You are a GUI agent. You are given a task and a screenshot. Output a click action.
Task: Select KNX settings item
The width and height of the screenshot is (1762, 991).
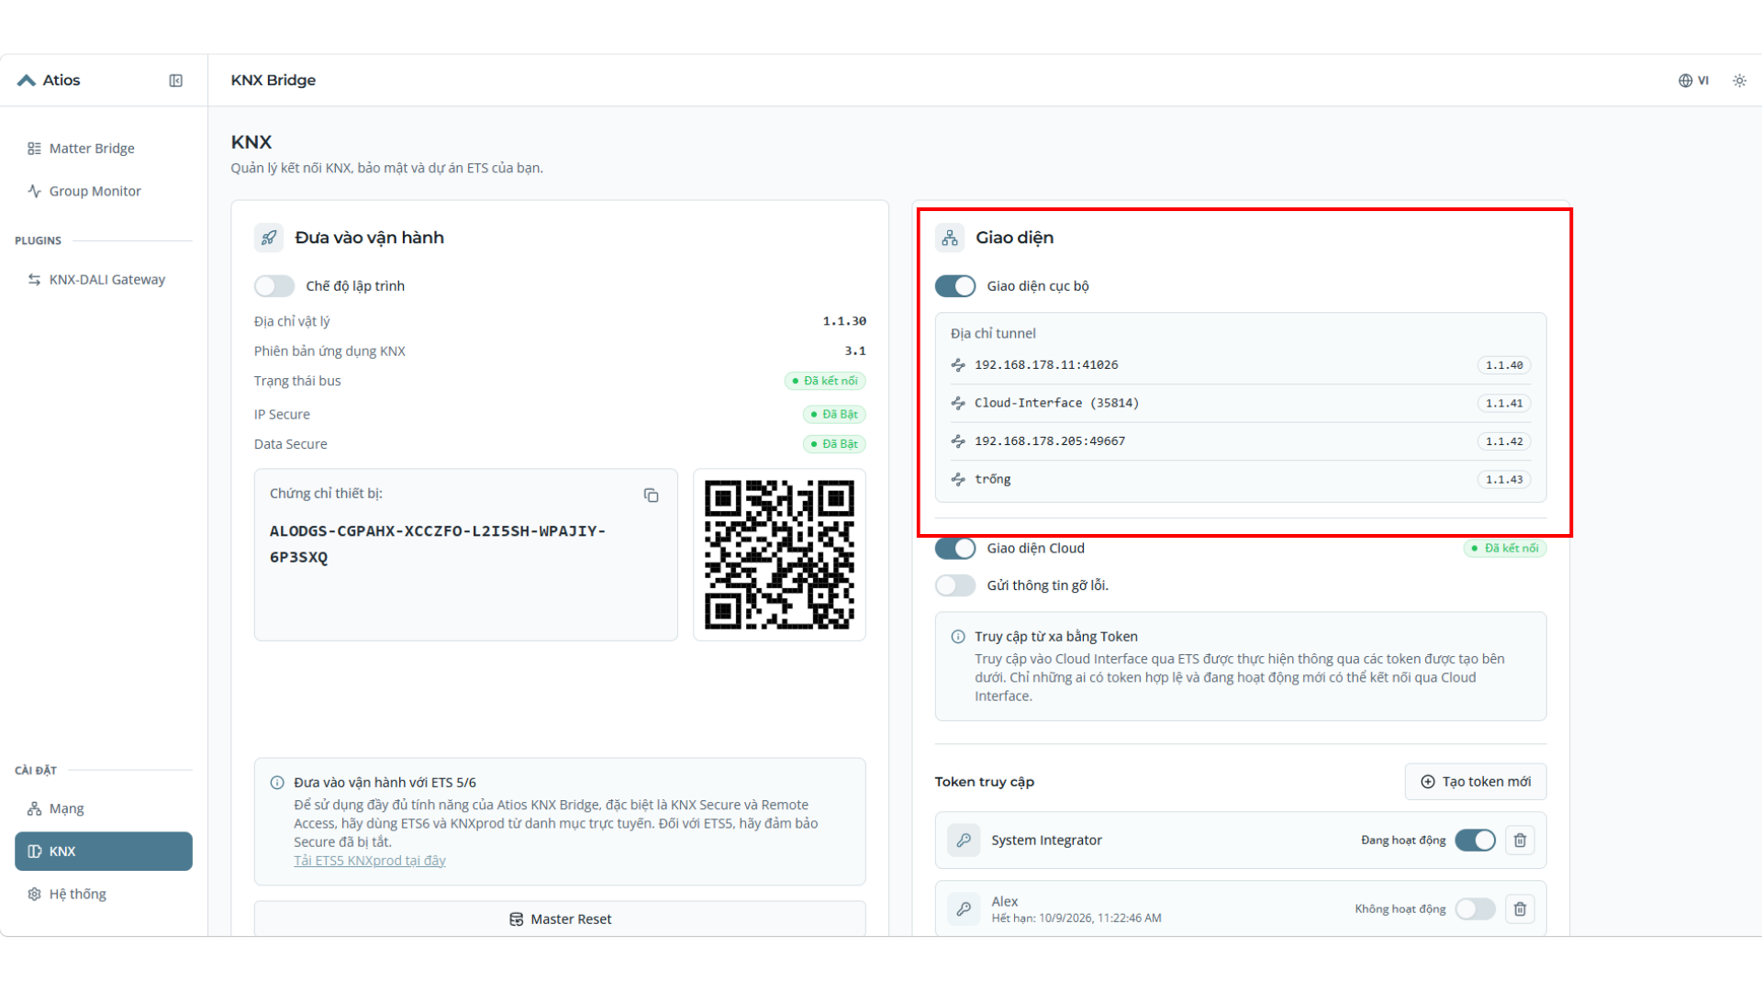pyautogui.click(x=104, y=852)
